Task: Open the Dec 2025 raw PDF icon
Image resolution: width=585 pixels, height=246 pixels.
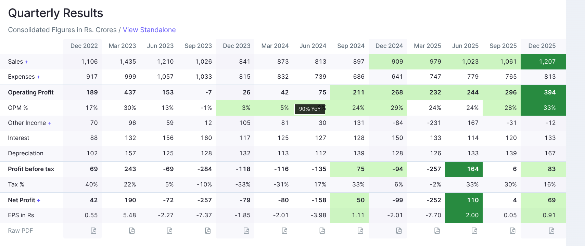Action: click(551, 231)
